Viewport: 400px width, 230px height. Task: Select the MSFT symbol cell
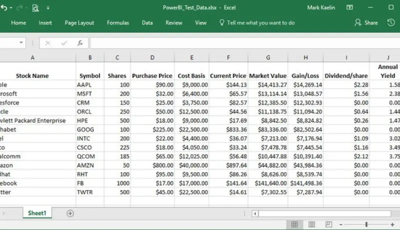coord(90,93)
